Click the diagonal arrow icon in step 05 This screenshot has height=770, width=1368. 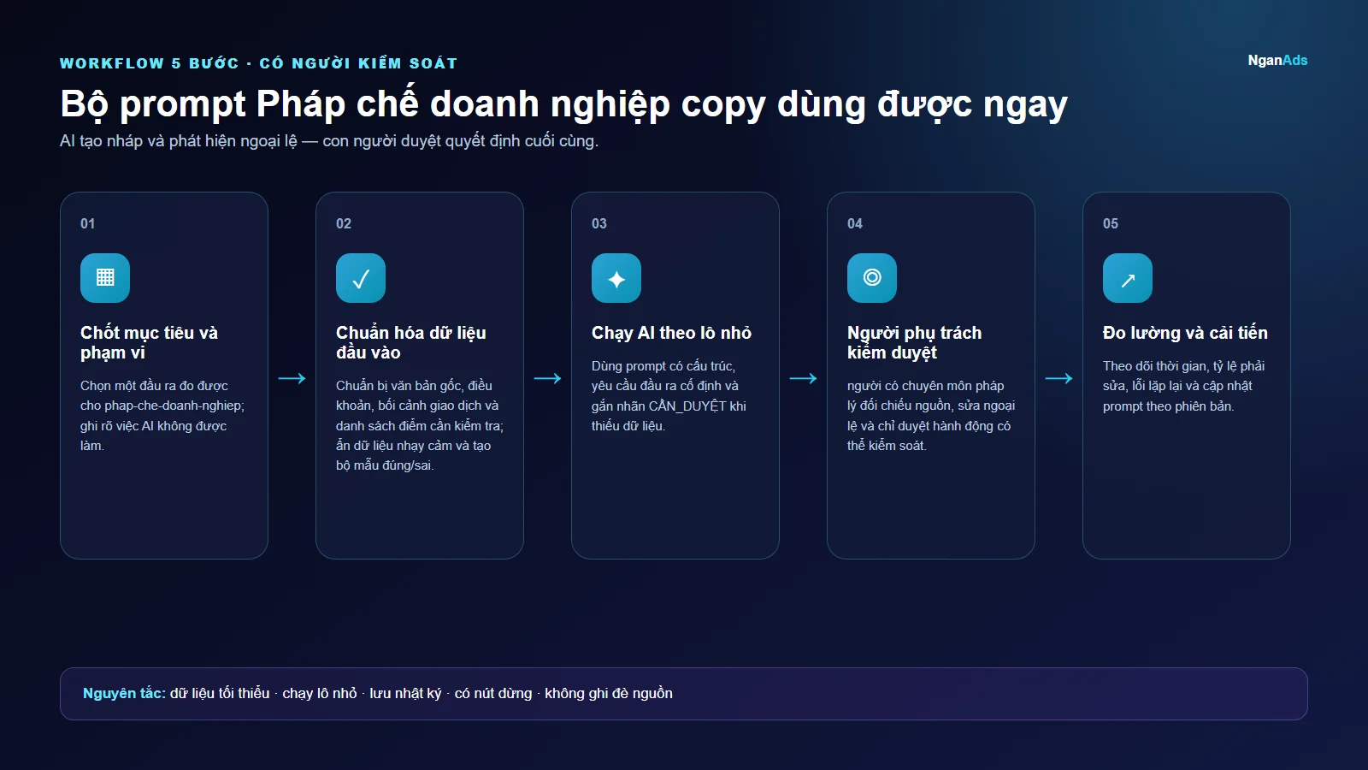tap(1128, 278)
